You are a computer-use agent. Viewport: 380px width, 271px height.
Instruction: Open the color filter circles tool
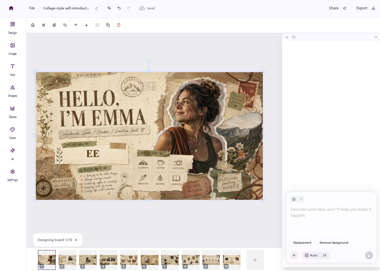point(33,25)
